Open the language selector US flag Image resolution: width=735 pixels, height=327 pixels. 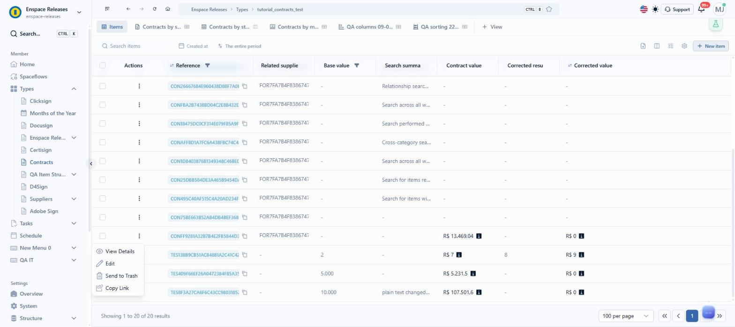[x=644, y=9]
